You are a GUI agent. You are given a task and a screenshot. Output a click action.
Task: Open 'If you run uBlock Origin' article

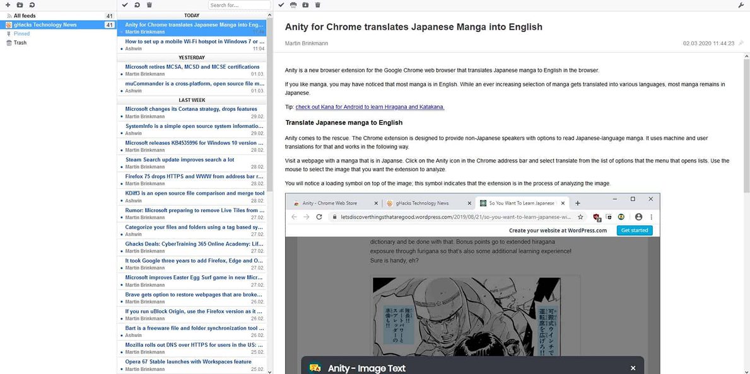coord(192,314)
